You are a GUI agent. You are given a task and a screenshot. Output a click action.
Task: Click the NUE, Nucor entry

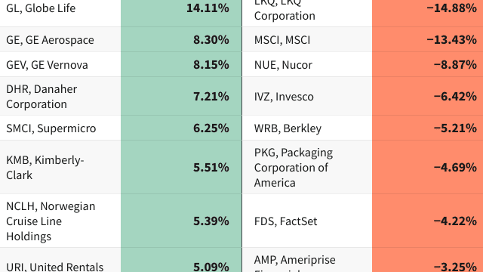click(x=307, y=65)
